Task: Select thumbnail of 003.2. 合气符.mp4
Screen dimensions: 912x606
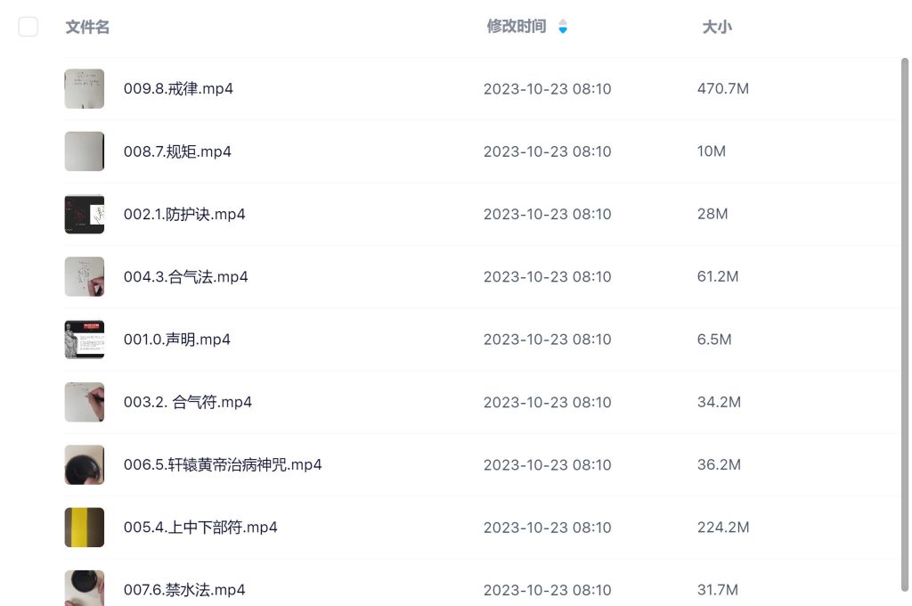Action: pos(85,402)
